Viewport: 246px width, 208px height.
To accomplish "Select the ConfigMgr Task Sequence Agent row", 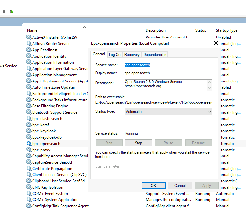I will tap(60, 206).
